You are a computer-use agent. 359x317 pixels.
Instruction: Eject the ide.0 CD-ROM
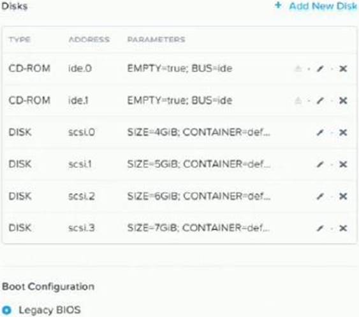click(298, 68)
